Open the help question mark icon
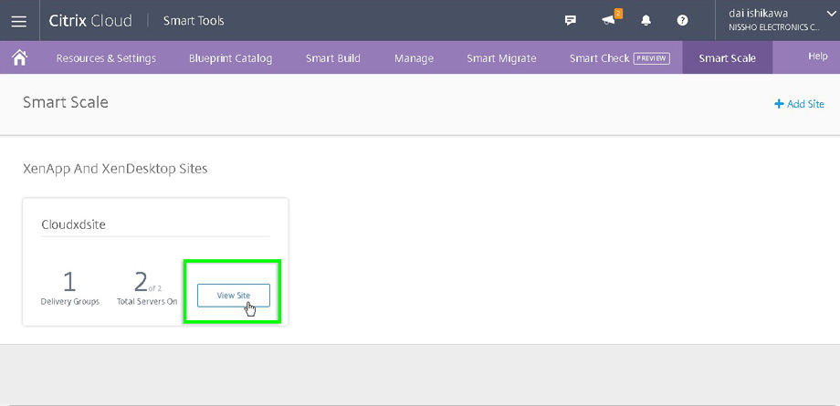This screenshot has height=406, width=840. pos(682,20)
